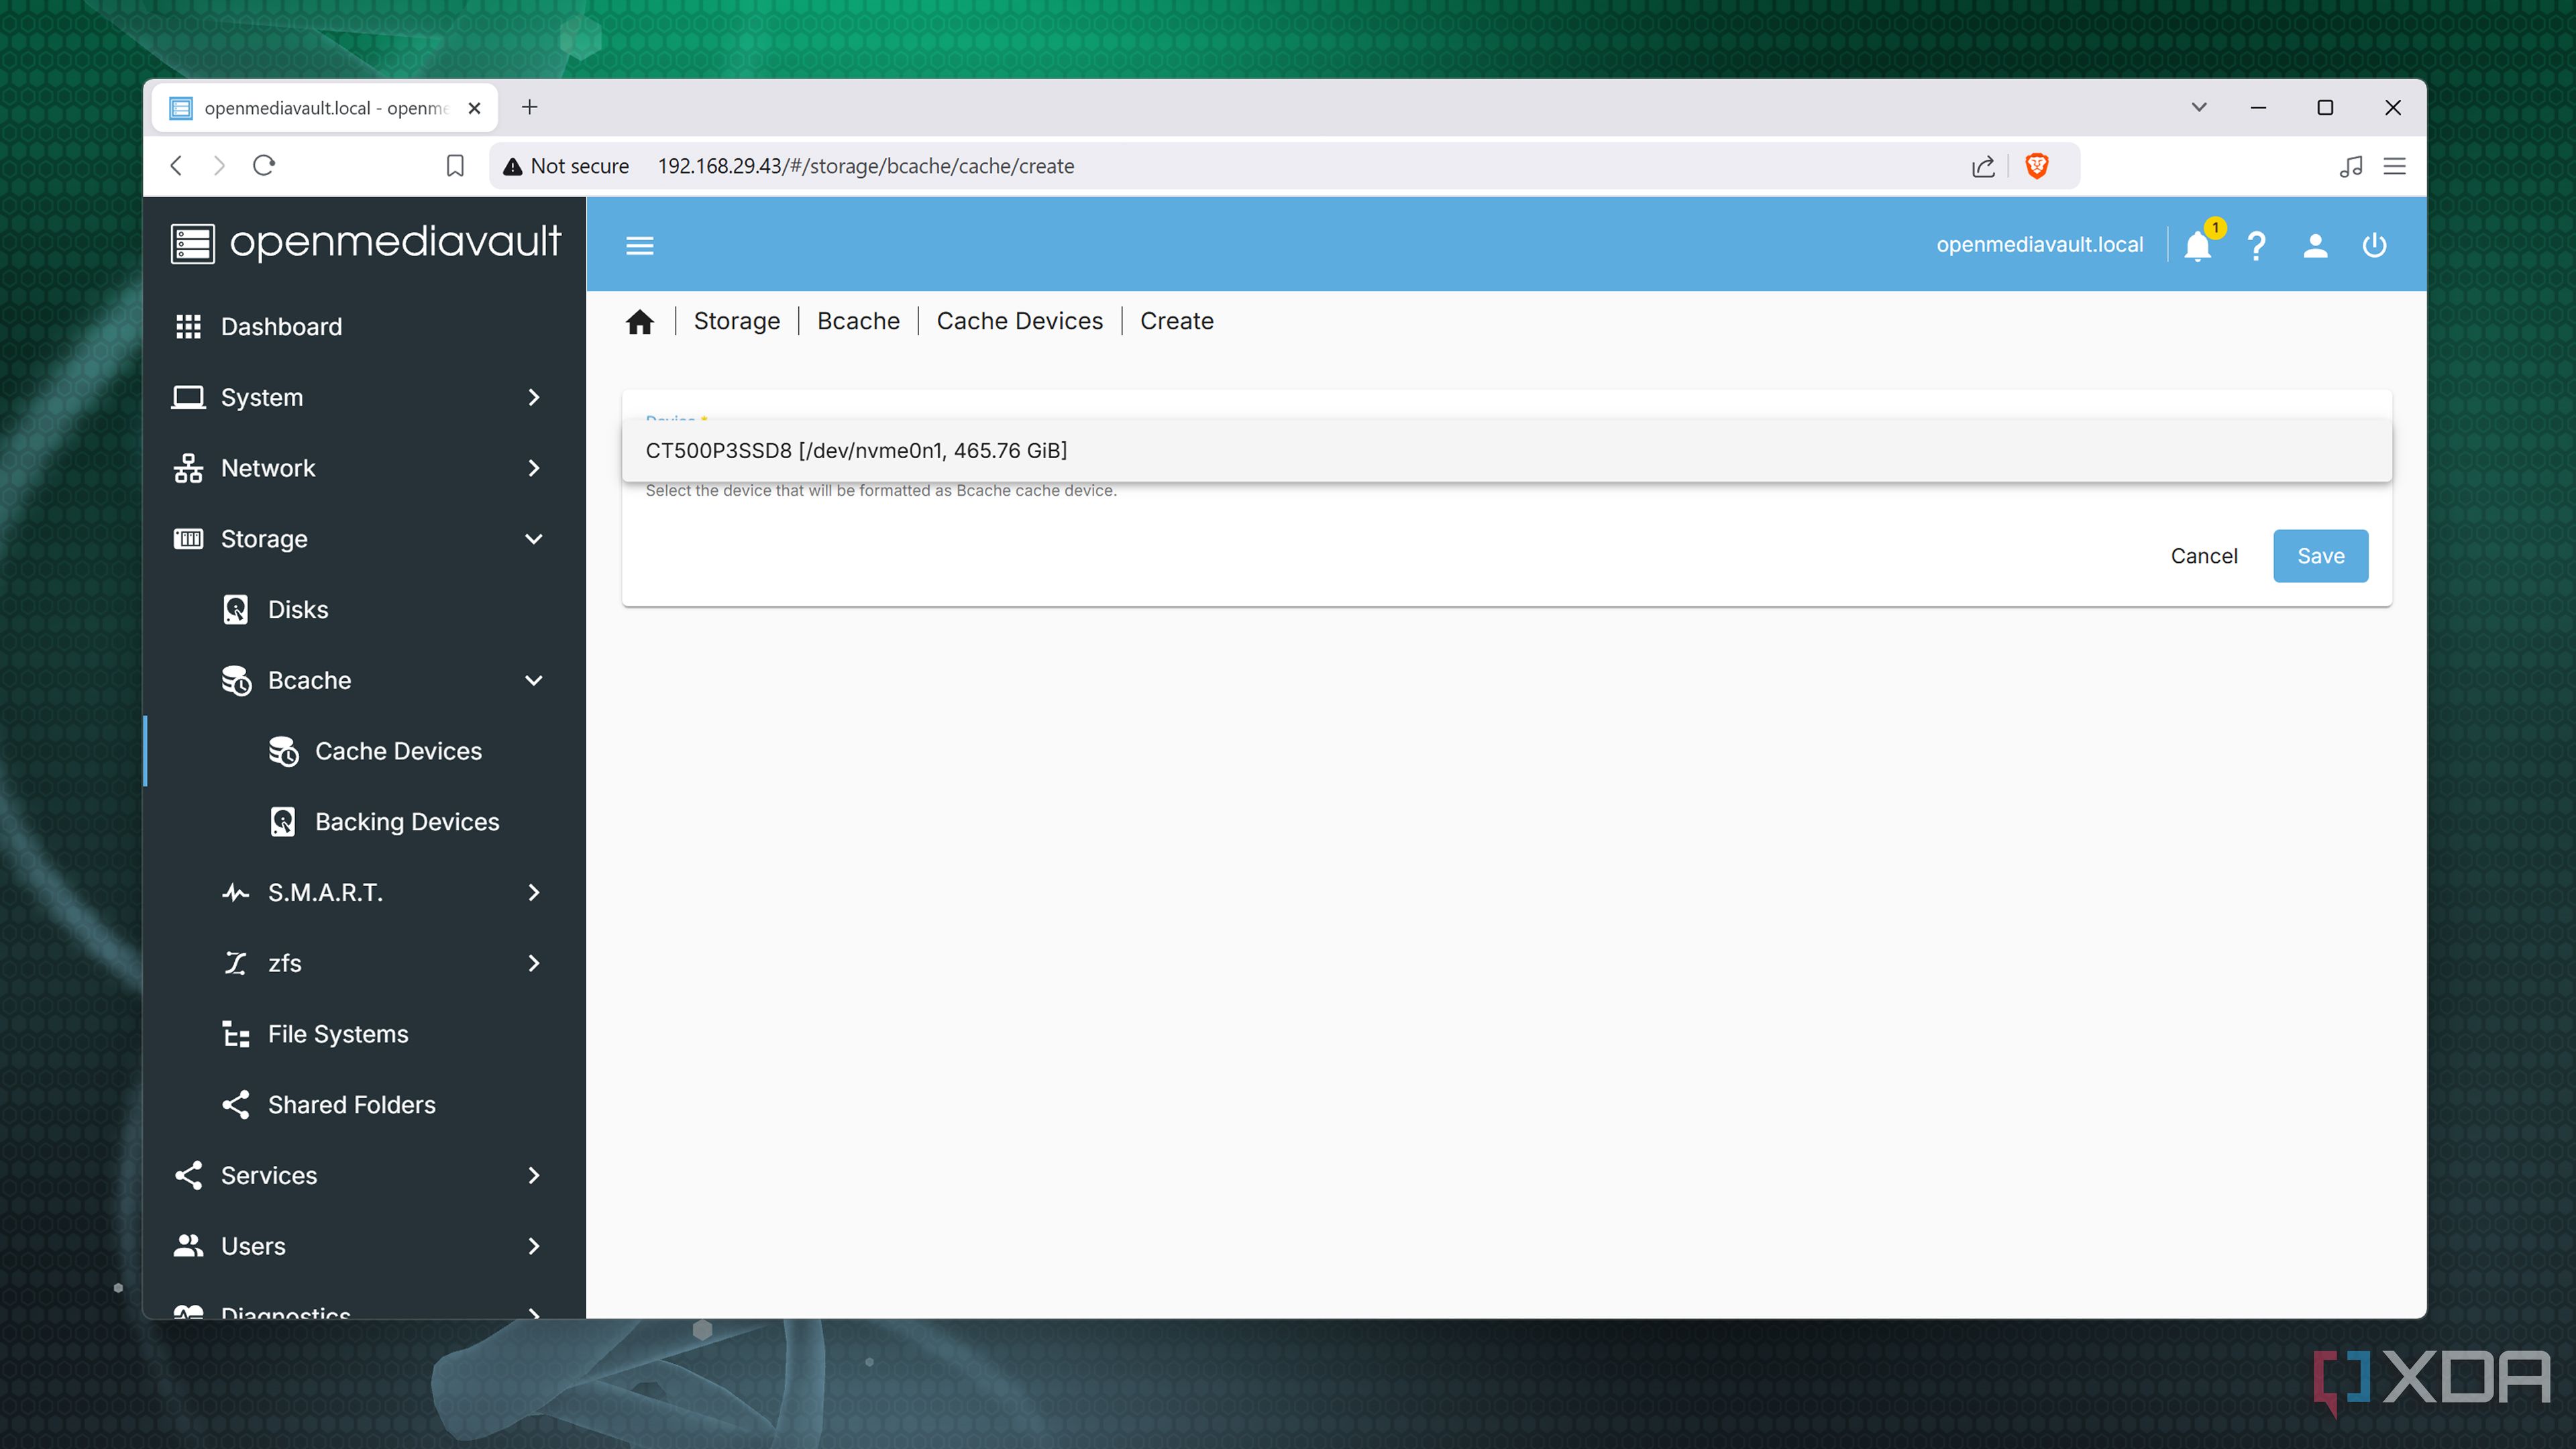2576x1449 pixels.
Task: Click the Brave shields lion icon
Action: click(2037, 166)
